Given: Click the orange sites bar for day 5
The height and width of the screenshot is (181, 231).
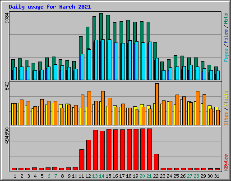Looking at the screenshot, I should click(x=42, y=112).
